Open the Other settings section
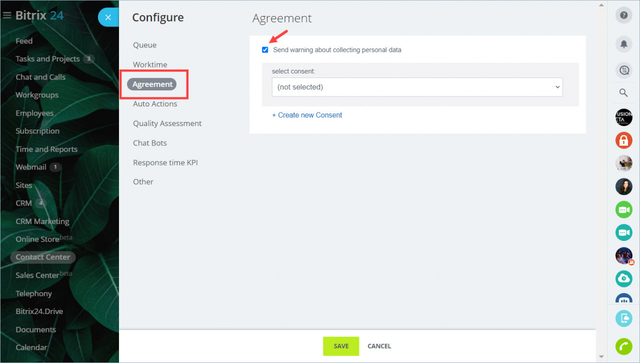 143,182
